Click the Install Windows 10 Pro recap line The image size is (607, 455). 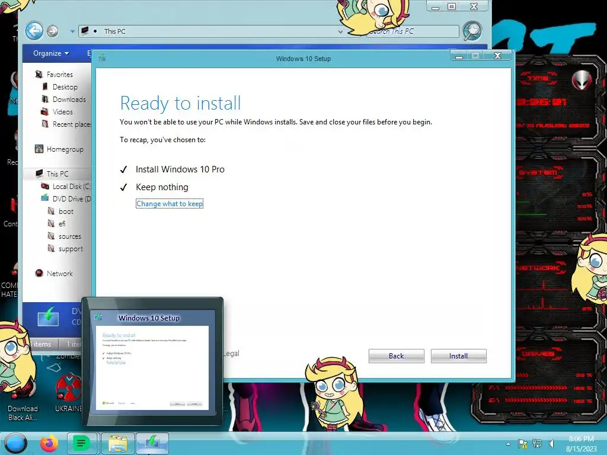coord(180,169)
